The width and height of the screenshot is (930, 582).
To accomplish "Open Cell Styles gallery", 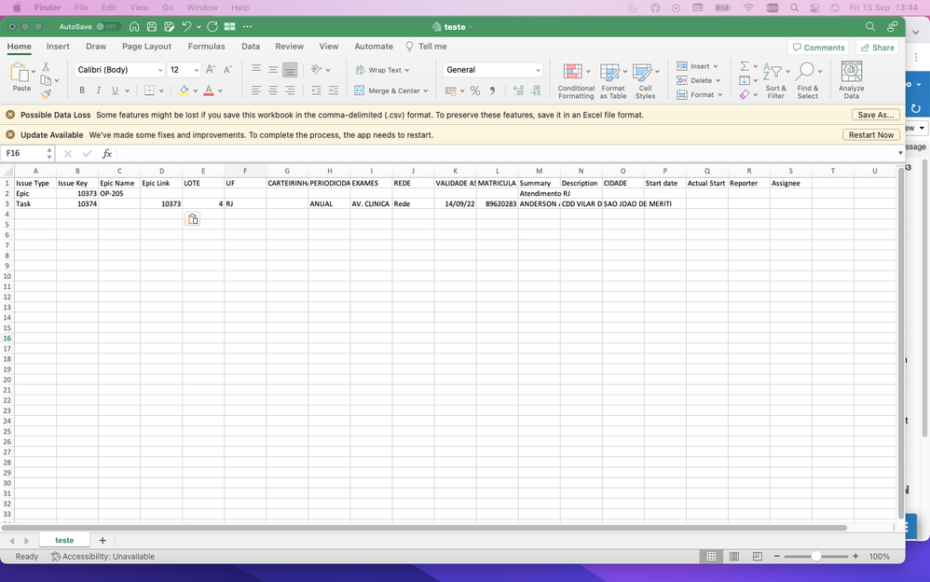I will (x=645, y=81).
